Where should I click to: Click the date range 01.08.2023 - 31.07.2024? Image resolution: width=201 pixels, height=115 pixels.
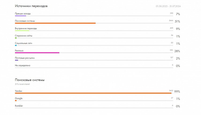tap(168, 6)
